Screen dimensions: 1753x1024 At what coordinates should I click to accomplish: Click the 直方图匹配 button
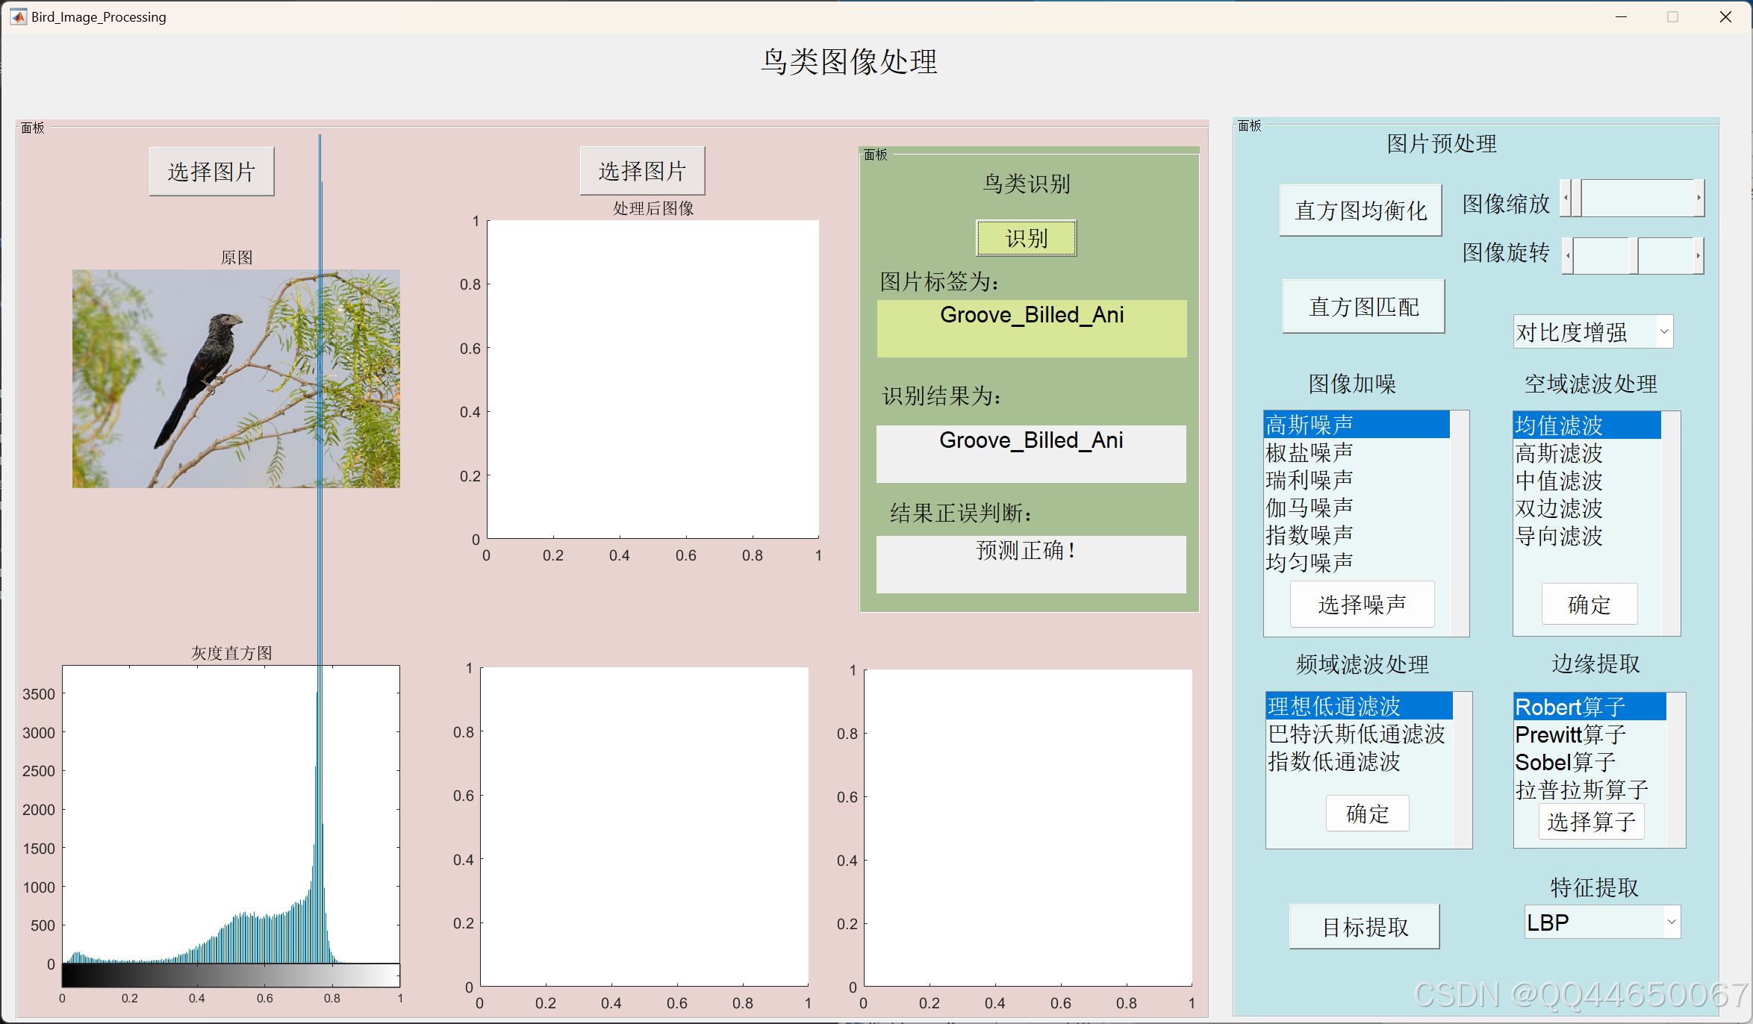pyautogui.click(x=1363, y=307)
